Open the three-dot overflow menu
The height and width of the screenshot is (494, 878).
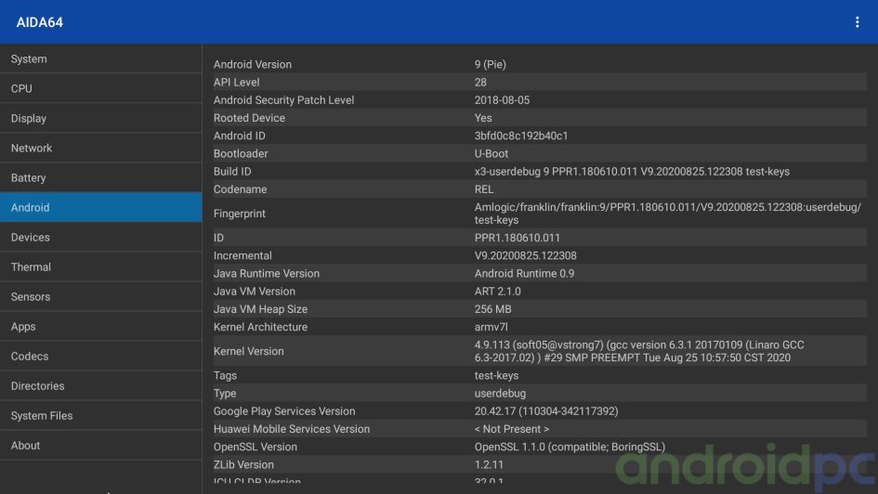[x=857, y=21]
